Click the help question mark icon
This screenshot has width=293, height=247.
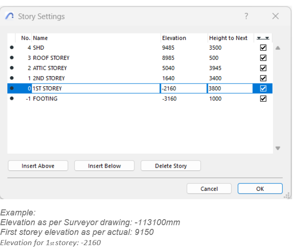246,16
